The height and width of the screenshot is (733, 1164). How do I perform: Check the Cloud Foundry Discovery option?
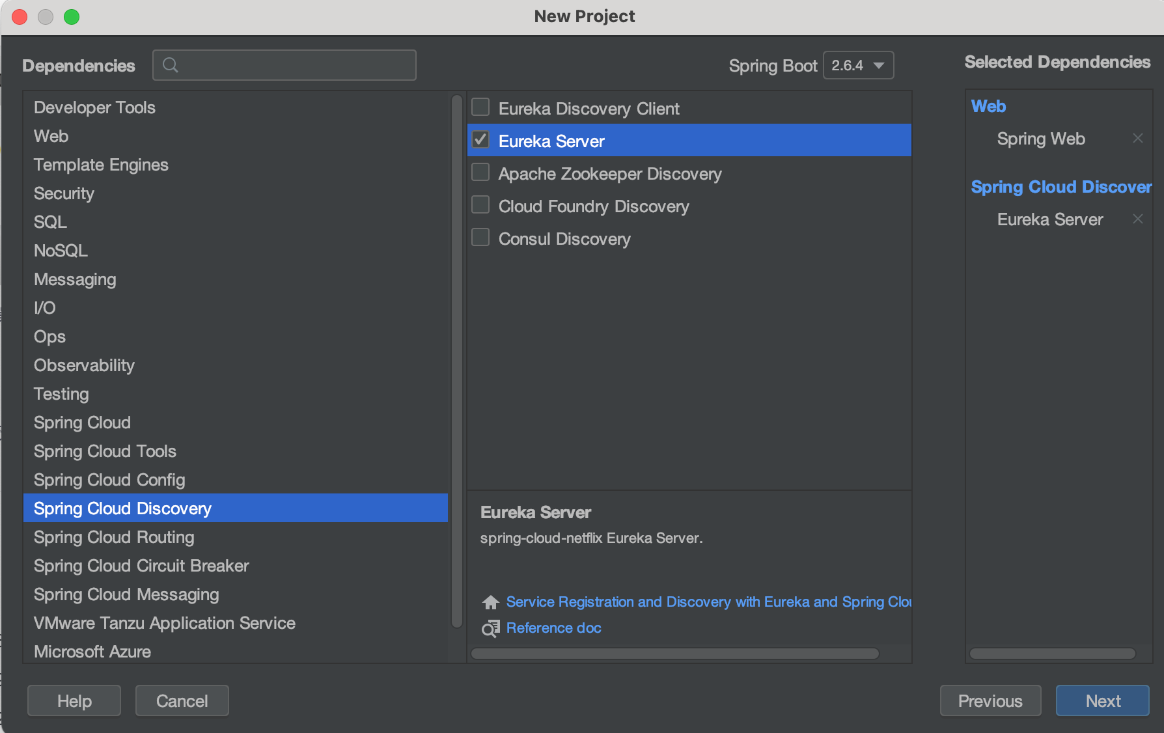click(480, 205)
